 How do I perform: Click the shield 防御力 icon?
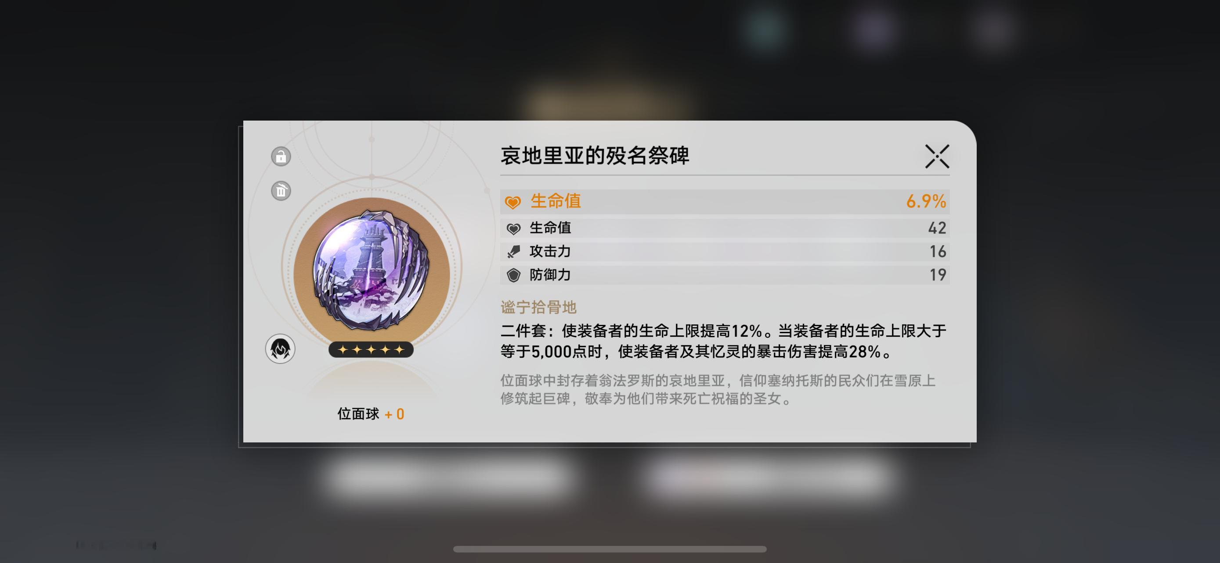pos(513,275)
